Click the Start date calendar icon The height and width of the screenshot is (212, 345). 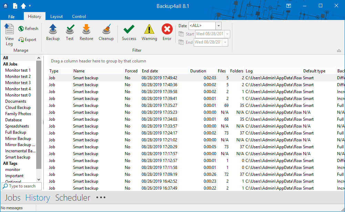click(x=181, y=34)
